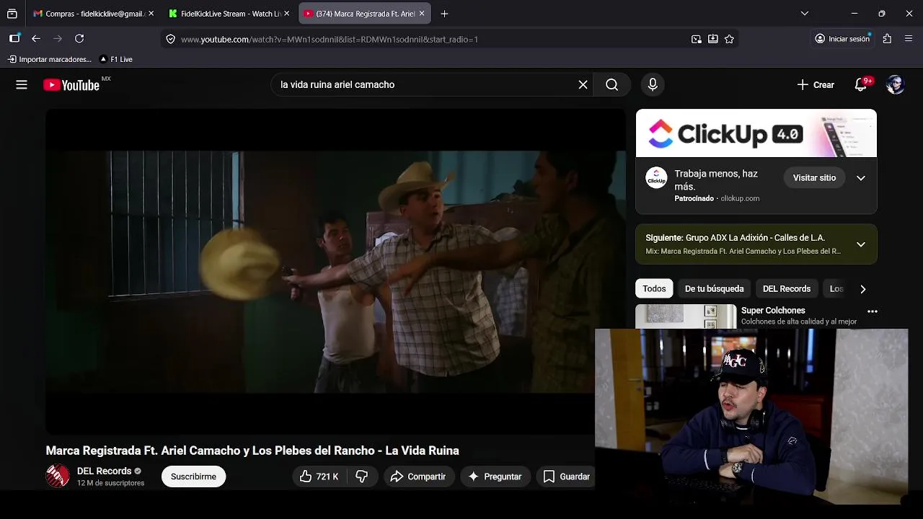The height and width of the screenshot is (519, 923).
Task: Toggle the browser sidebar panel
Action: (x=14, y=39)
